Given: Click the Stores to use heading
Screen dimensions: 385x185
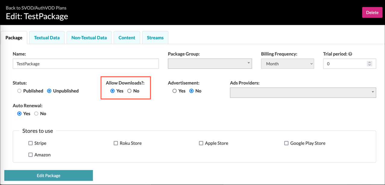Looking at the screenshot, I should click(x=38, y=131).
